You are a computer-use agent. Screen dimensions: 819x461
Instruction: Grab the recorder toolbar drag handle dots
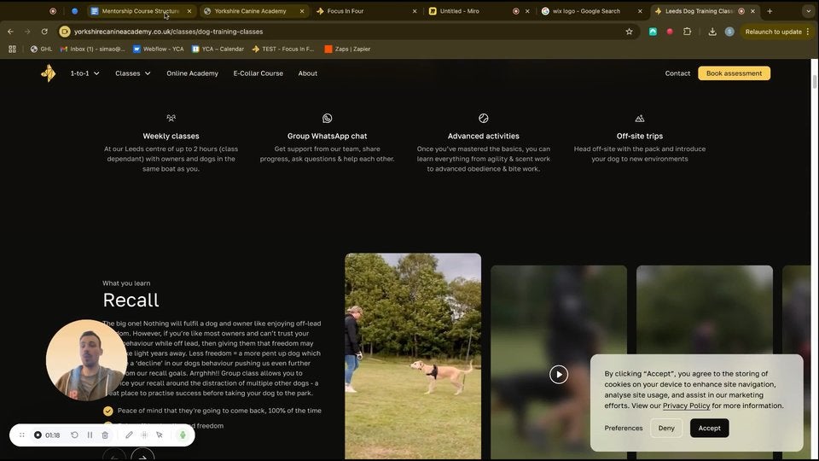[22, 435]
